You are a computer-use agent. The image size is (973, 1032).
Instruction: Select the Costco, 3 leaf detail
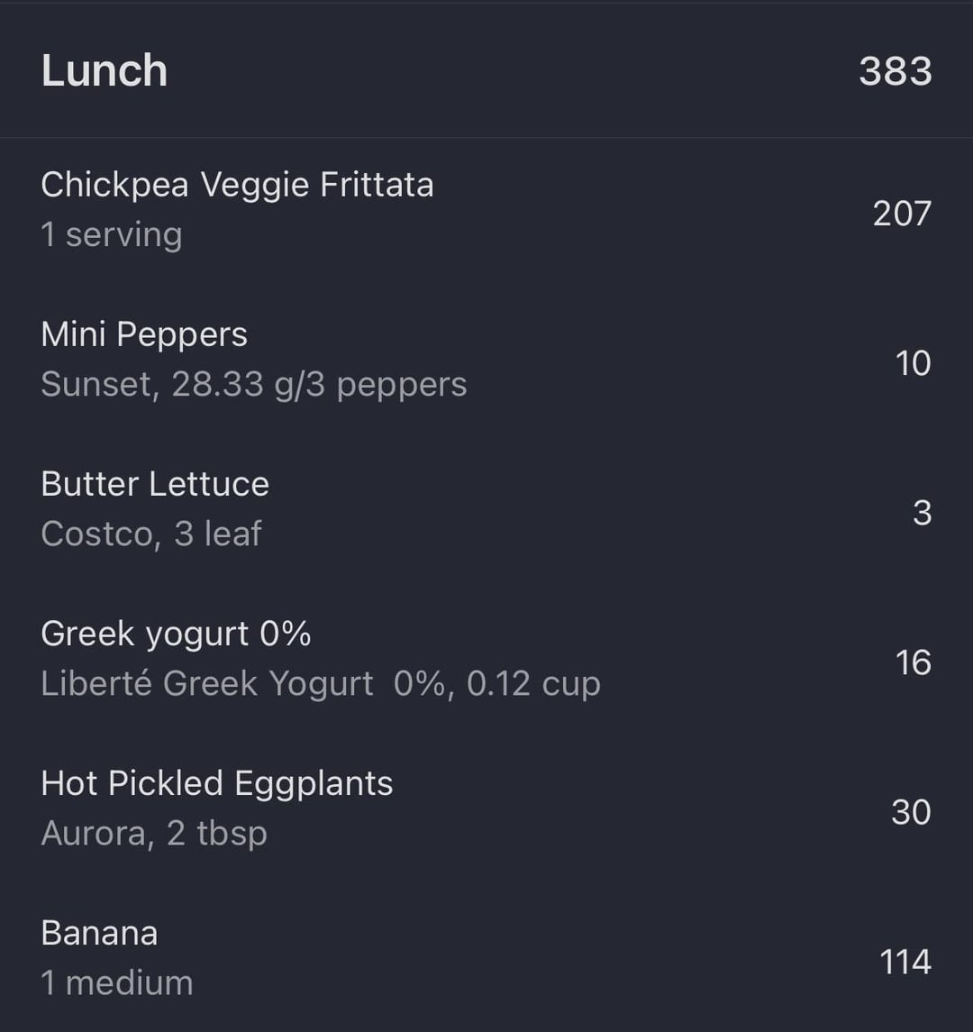pyautogui.click(x=151, y=533)
